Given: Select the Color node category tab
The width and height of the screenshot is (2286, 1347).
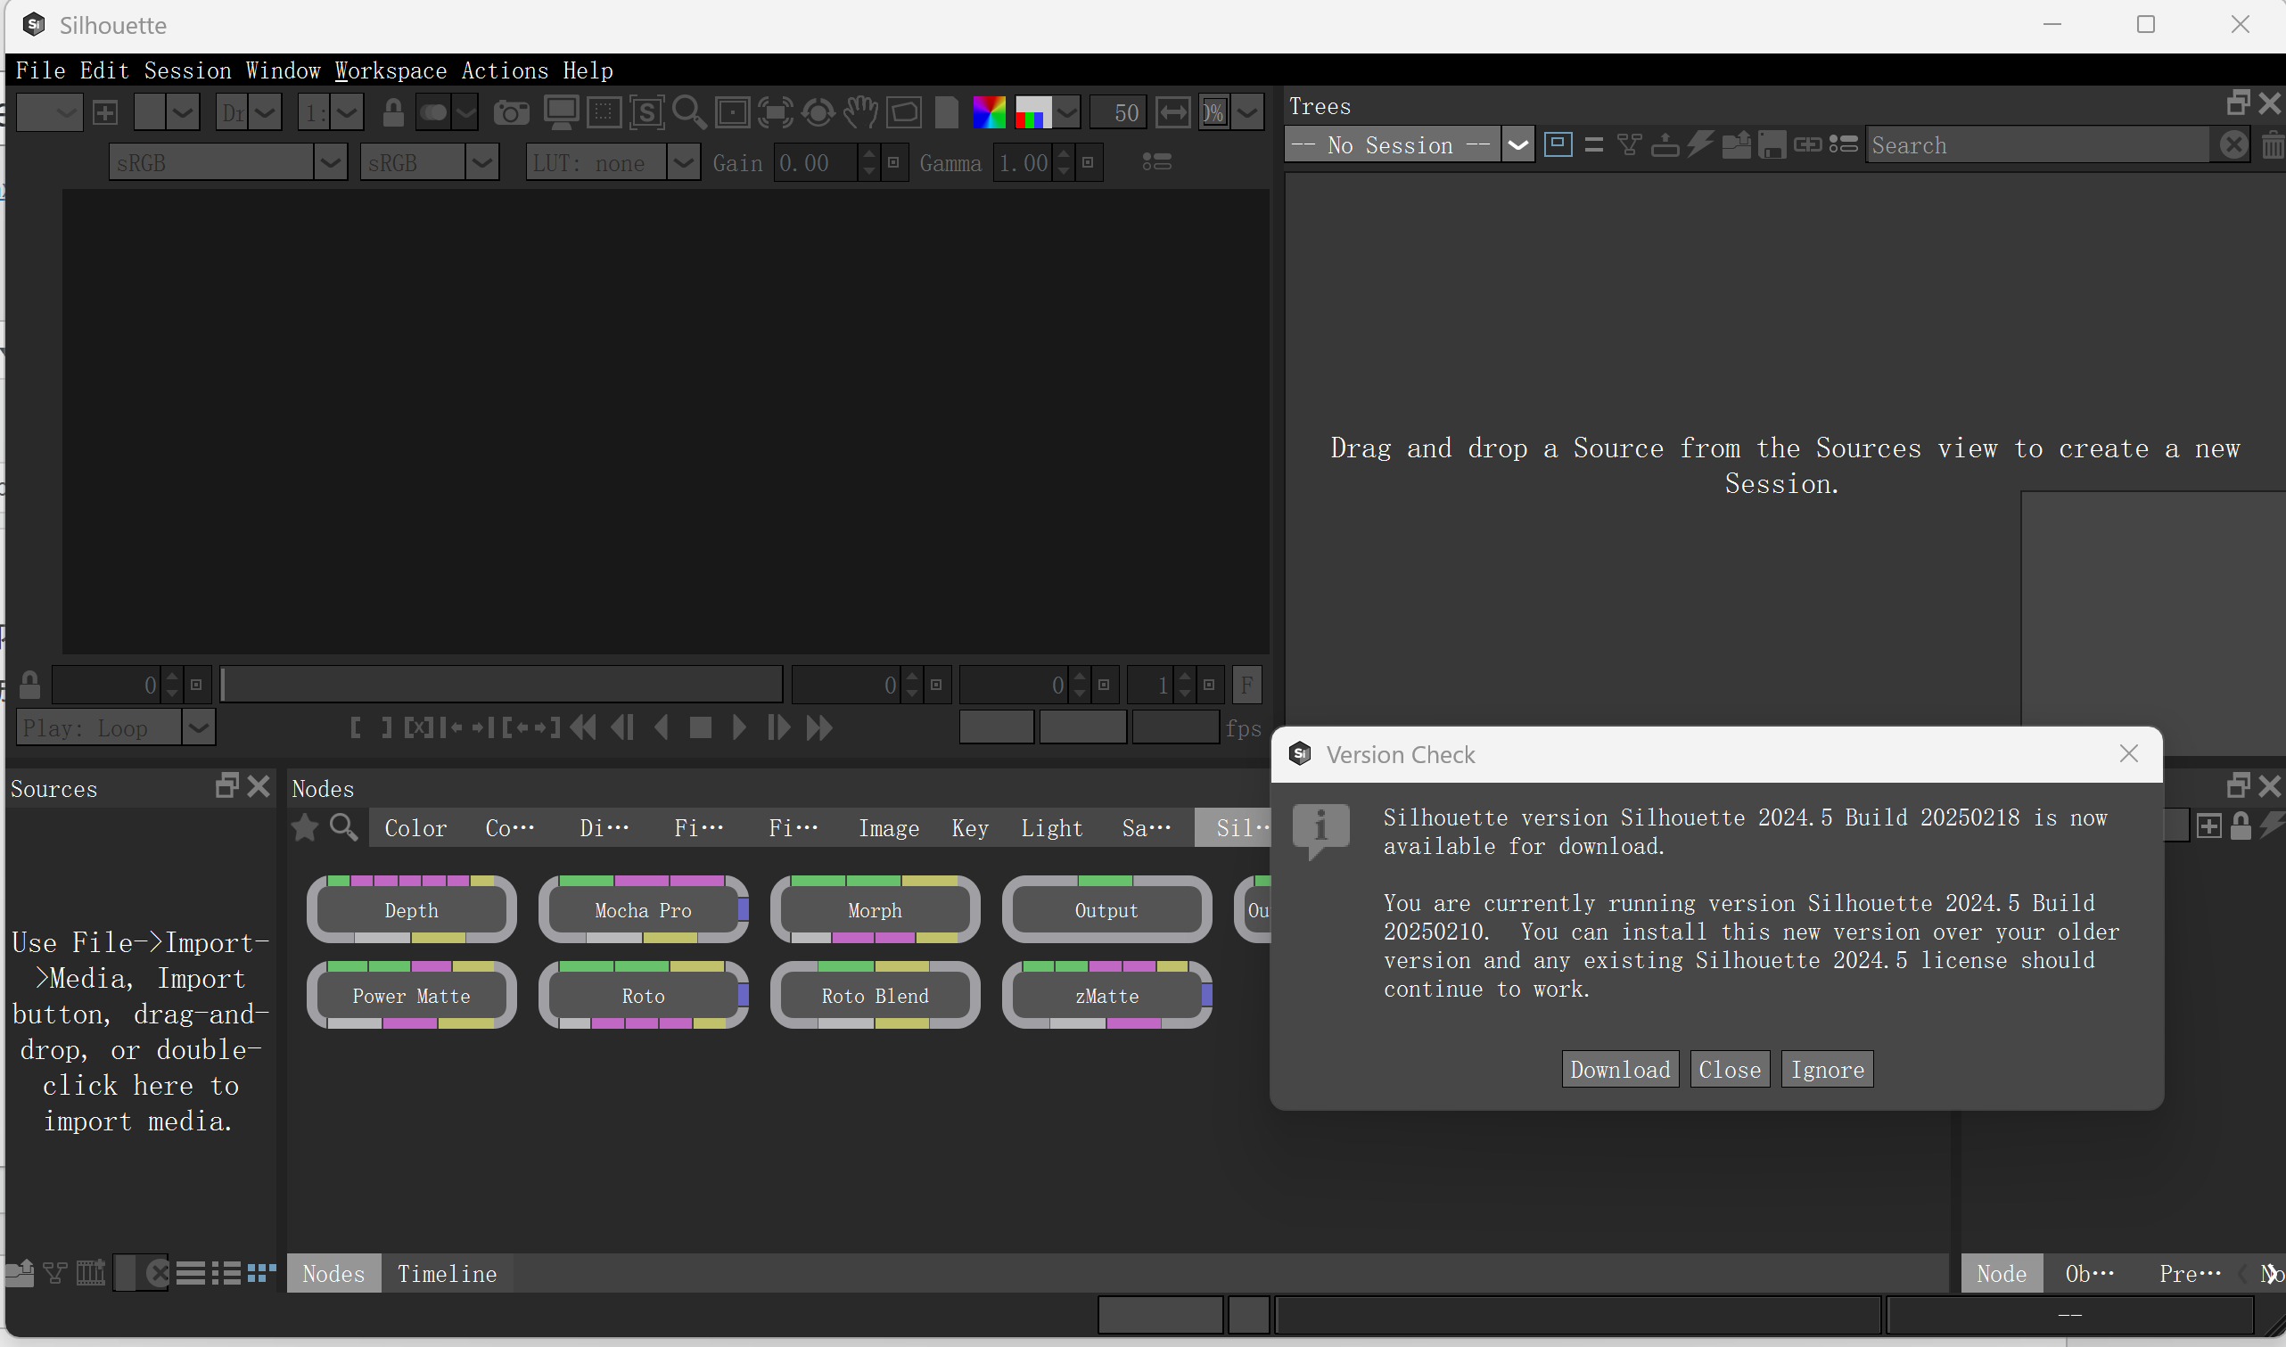Looking at the screenshot, I should click(x=415, y=828).
